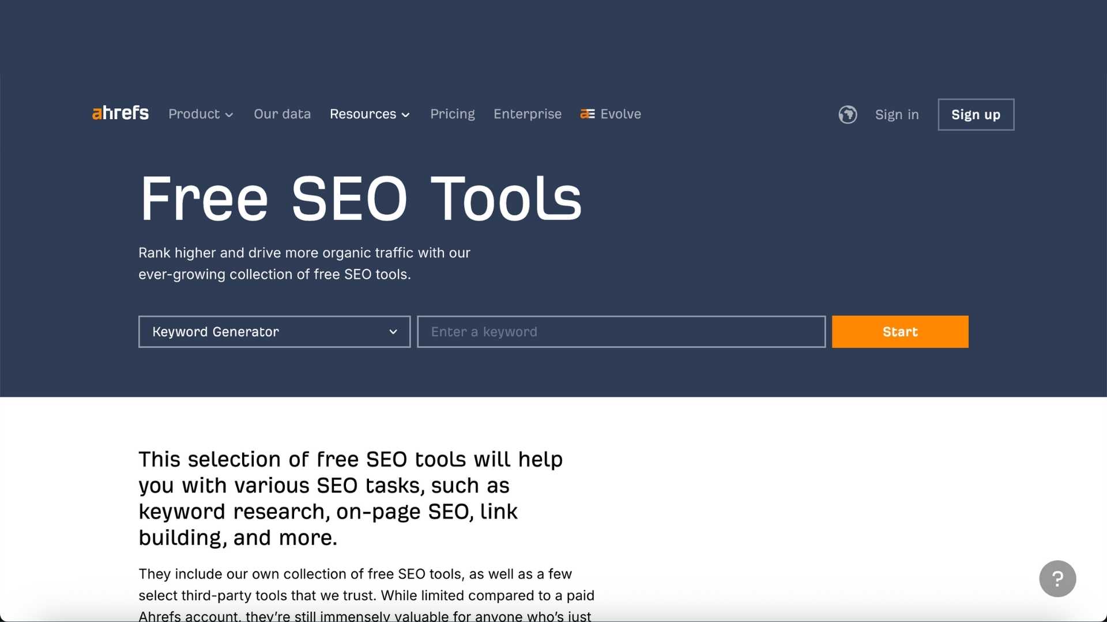Click the chevron next to Product
Screen dimensions: 1107x622
(229, 115)
